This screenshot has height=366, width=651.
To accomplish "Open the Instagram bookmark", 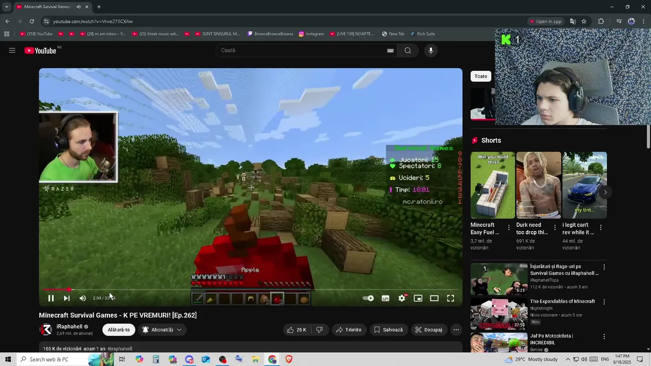I will [x=311, y=34].
